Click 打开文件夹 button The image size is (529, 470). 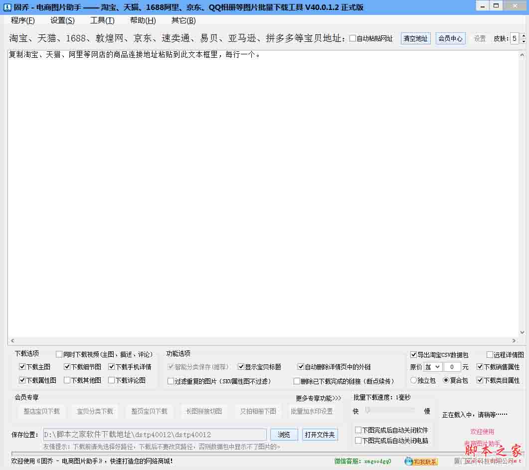320,435
